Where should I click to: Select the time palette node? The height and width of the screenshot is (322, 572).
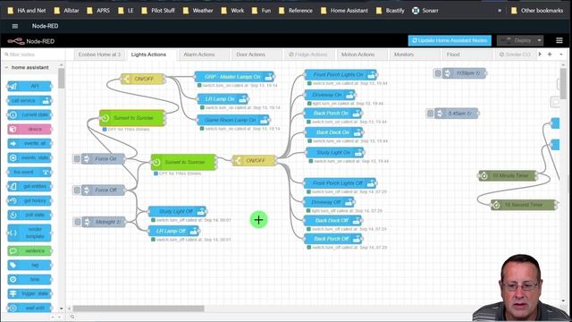29,279
